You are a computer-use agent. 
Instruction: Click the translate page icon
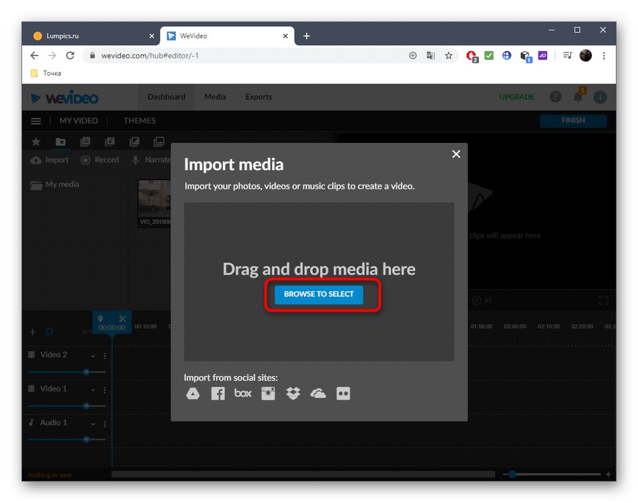(x=430, y=55)
